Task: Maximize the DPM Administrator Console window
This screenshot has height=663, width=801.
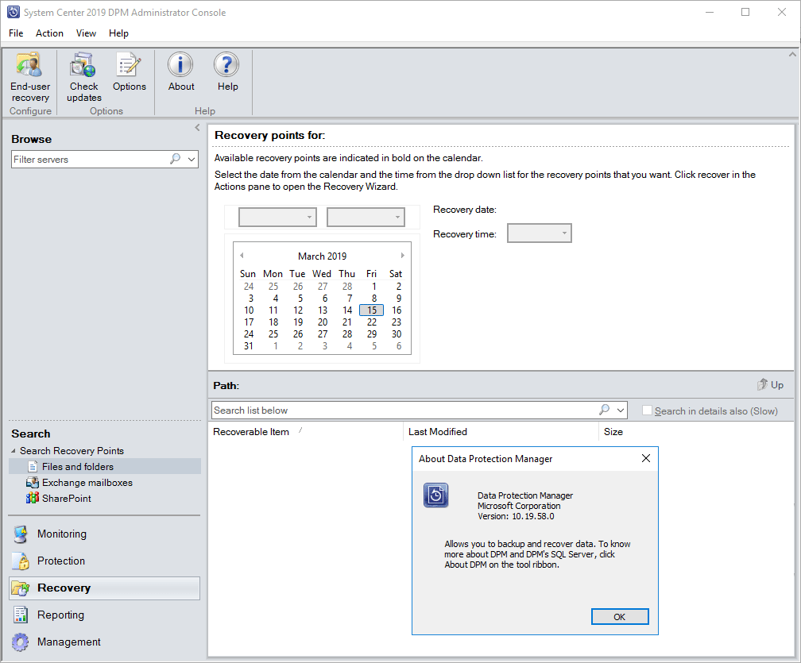Action: click(x=745, y=12)
